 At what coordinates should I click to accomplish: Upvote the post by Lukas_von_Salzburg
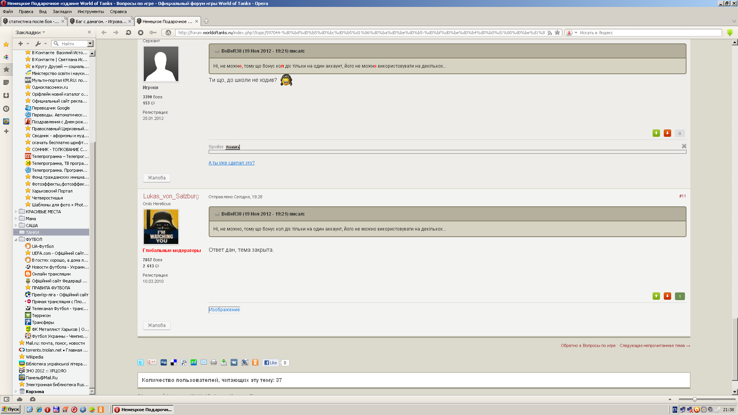656,296
